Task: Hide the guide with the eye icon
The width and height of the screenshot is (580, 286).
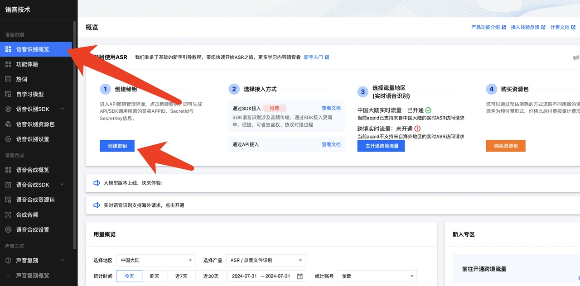Action: click(576, 57)
